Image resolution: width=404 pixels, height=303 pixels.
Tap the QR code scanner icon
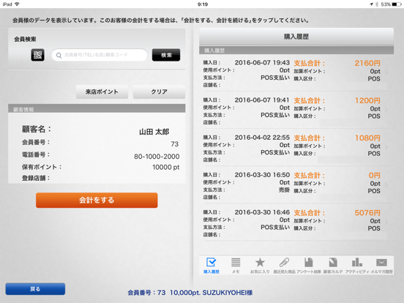pos(37,55)
